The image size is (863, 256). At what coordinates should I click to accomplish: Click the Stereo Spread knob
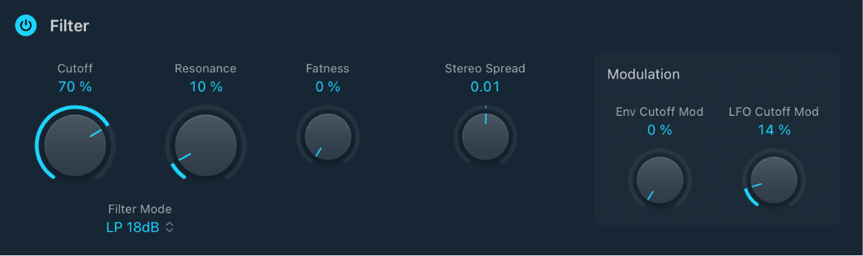click(485, 137)
